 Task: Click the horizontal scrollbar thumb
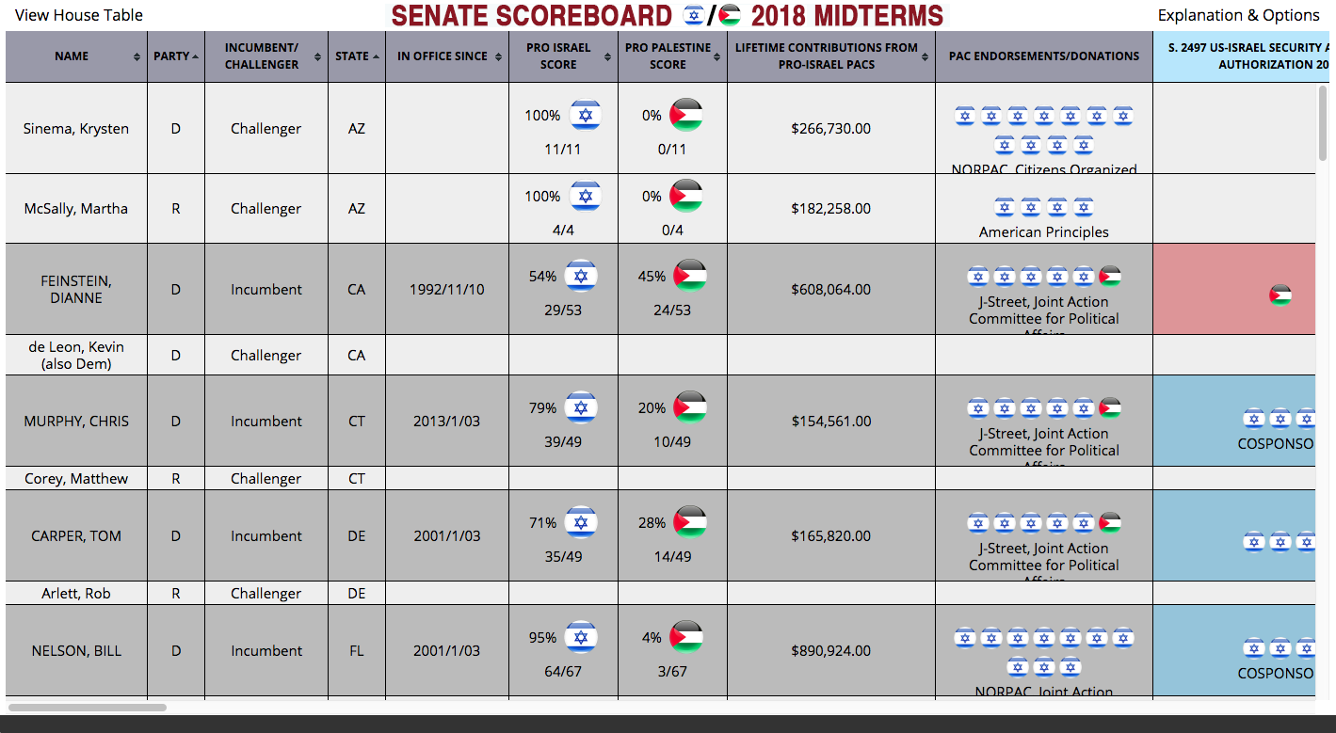88,707
